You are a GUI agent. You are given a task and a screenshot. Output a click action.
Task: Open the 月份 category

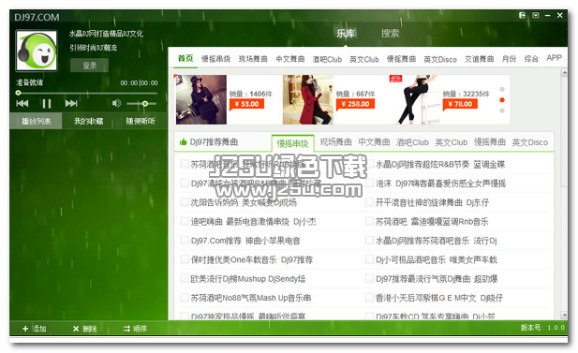coord(509,59)
